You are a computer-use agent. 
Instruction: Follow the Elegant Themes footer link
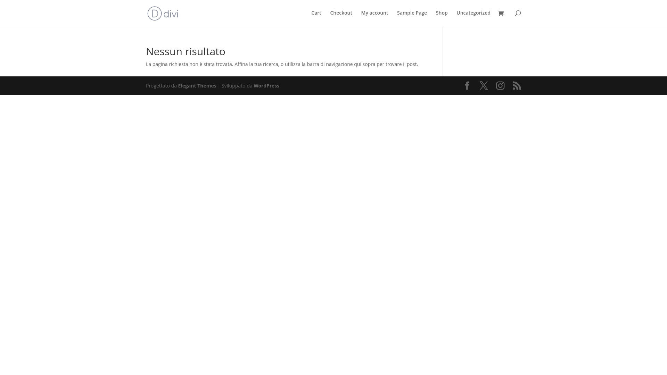(197, 86)
